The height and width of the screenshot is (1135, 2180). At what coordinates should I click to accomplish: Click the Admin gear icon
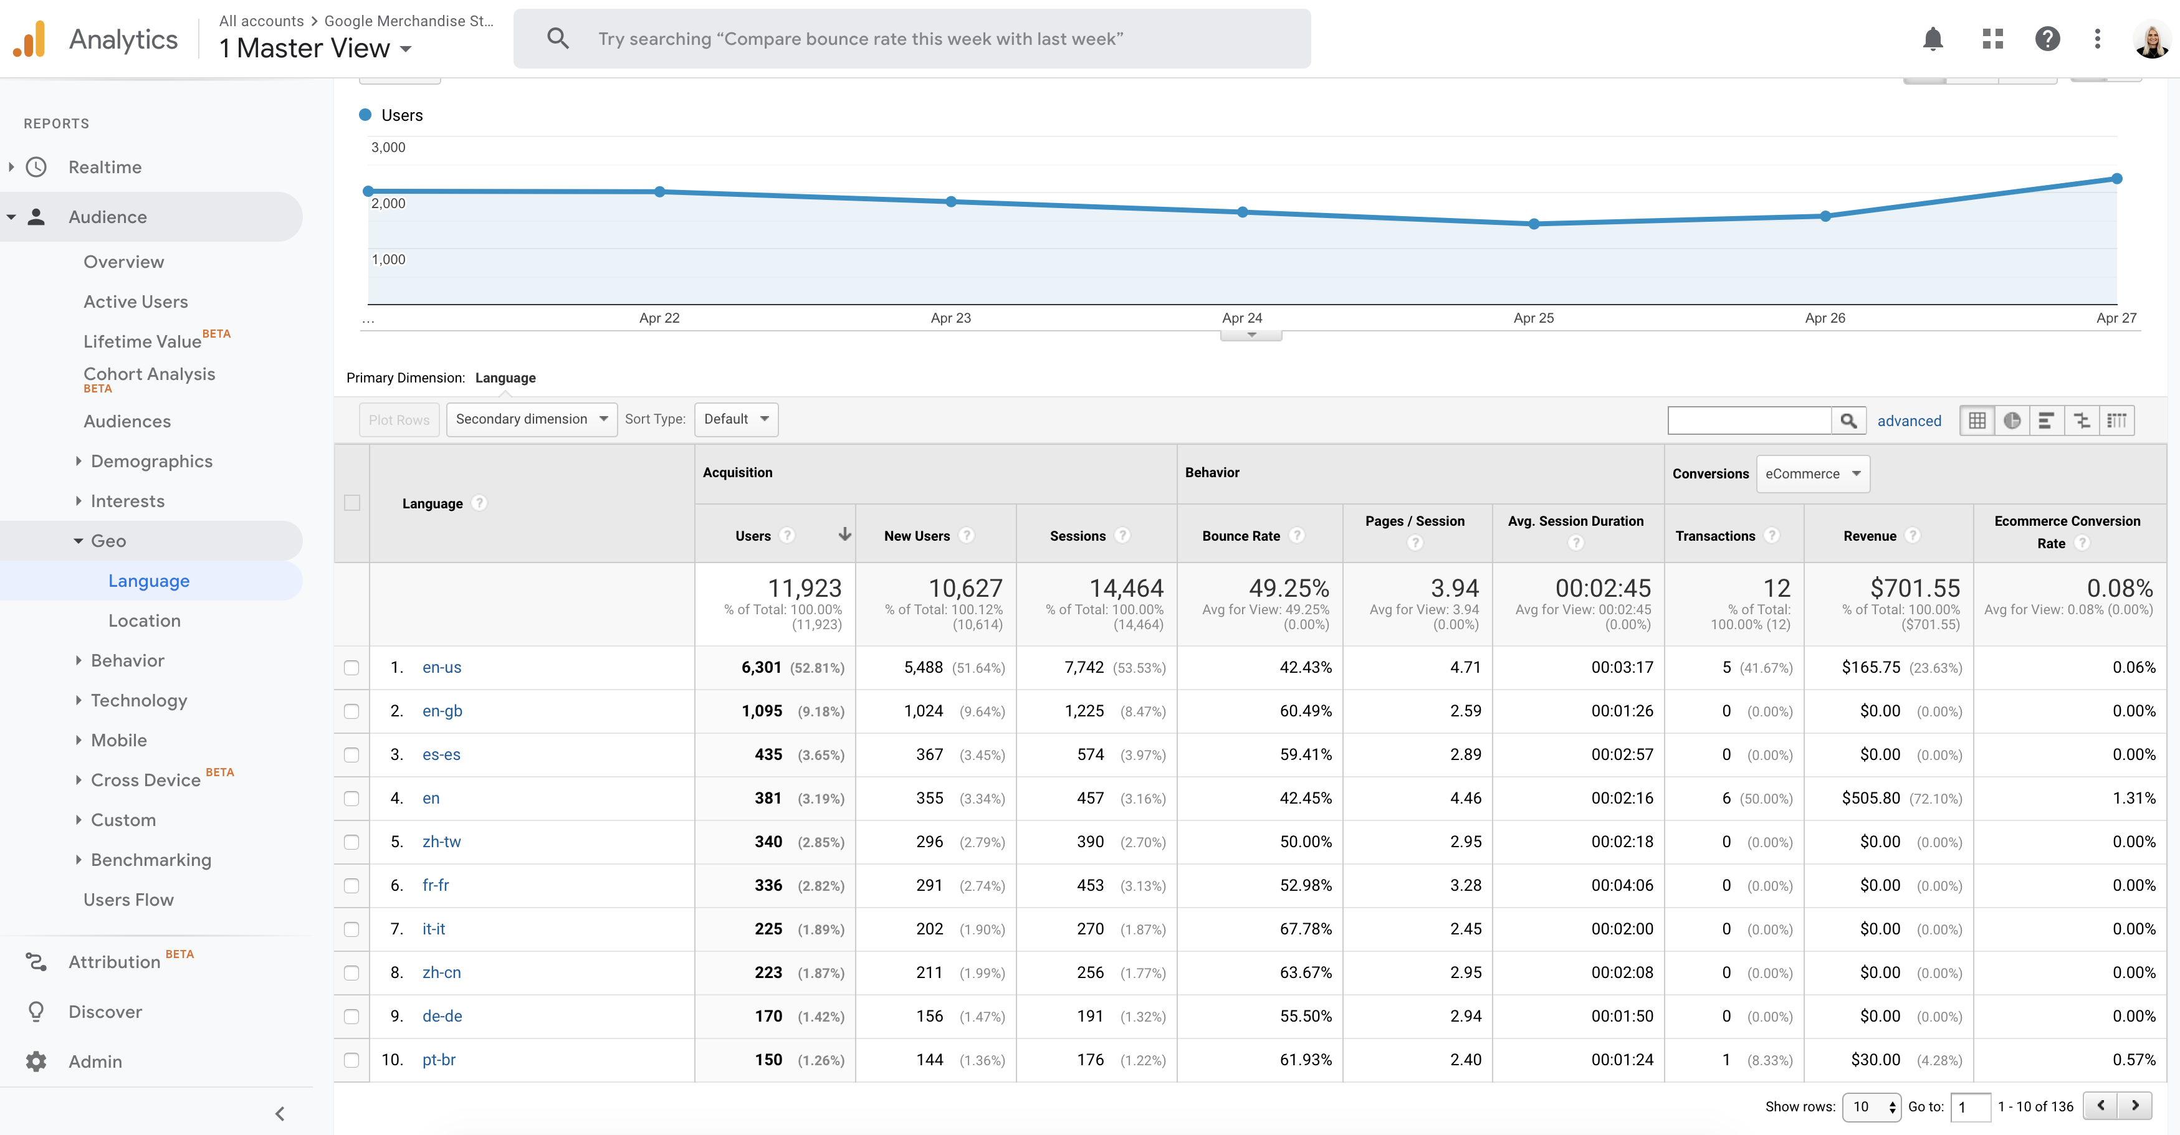[x=36, y=1061]
